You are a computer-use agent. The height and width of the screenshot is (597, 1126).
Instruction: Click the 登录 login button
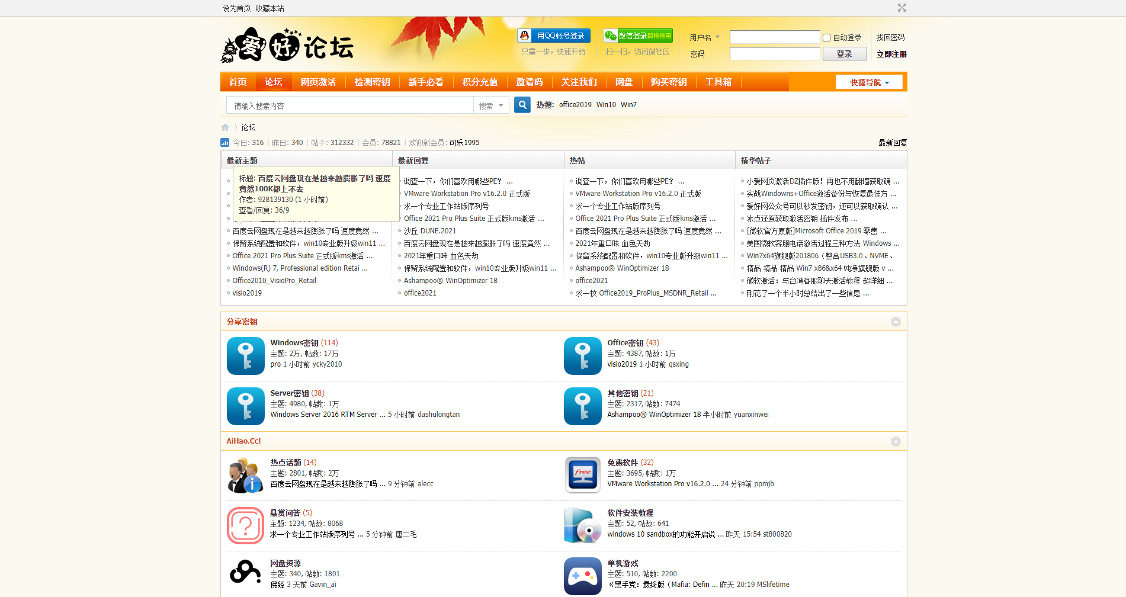click(845, 54)
